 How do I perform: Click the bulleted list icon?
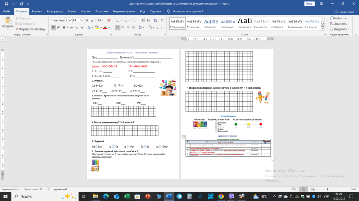pyautogui.click(x=118, y=20)
